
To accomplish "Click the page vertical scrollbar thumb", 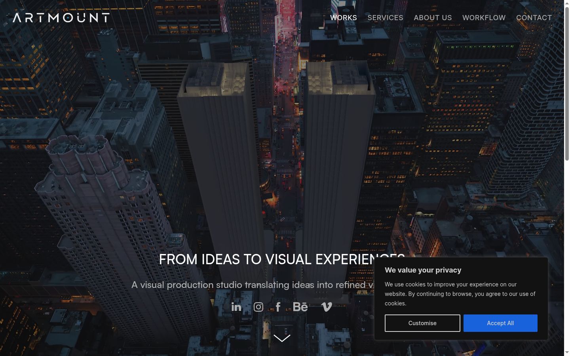I will point(567,84).
